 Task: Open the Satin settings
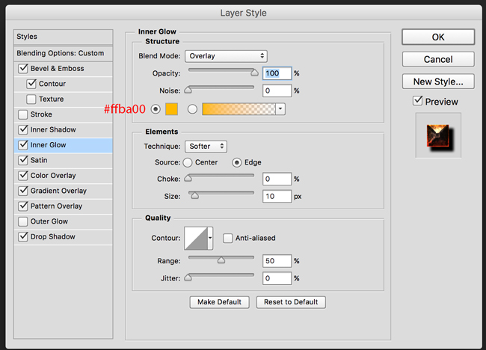[39, 160]
